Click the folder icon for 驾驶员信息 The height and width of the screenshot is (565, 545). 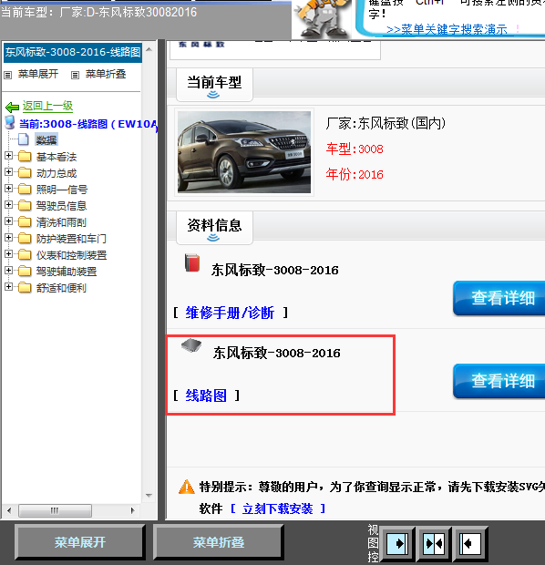[x=25, y=206]
